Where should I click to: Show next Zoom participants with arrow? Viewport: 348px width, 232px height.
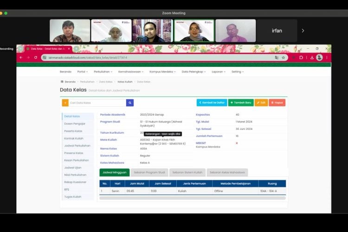point(303,31)
